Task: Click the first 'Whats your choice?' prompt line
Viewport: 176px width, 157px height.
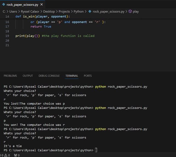Action: click(20, 91)
